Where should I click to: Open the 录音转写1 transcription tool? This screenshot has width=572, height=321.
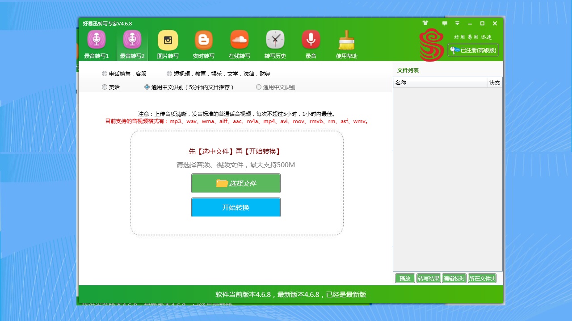coord(96,43)
